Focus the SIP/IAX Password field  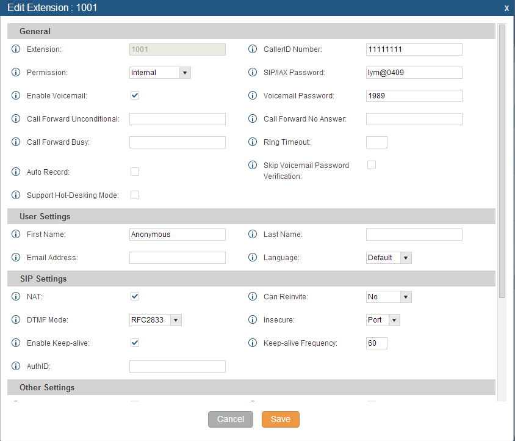click(414, 73)
